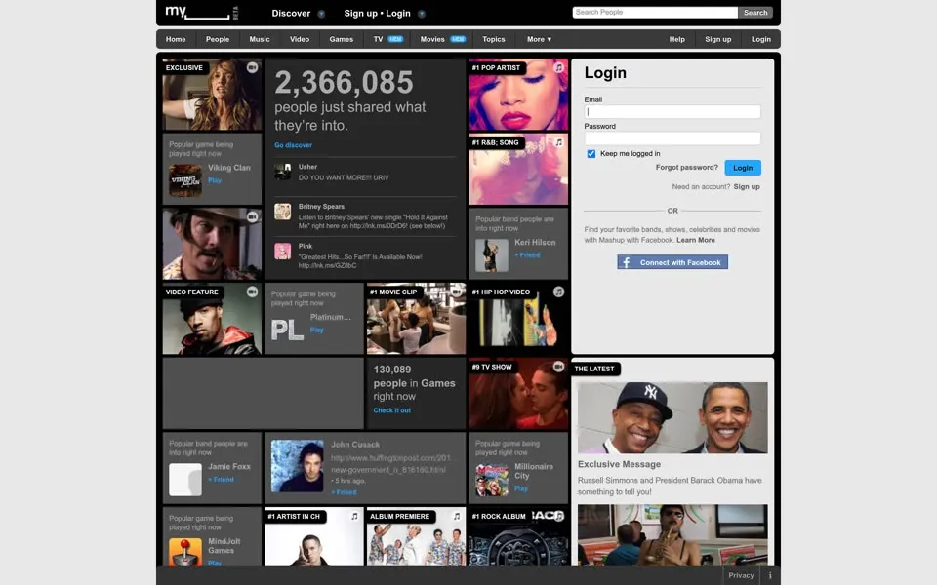This screenshot has width=937, height=585.
Task: Click Pink profile avatar
Action: [x=283, y=251]
